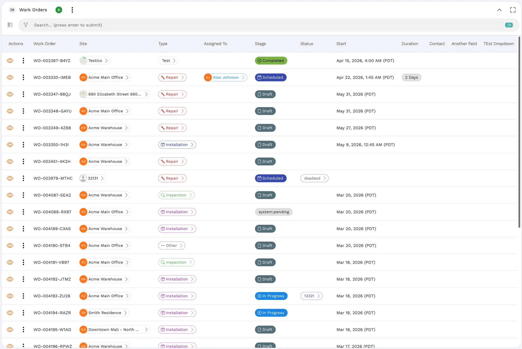This screenshot has width=522, height=349.
Task: Sort by the Work Order column header
Action: coord(45,44)
